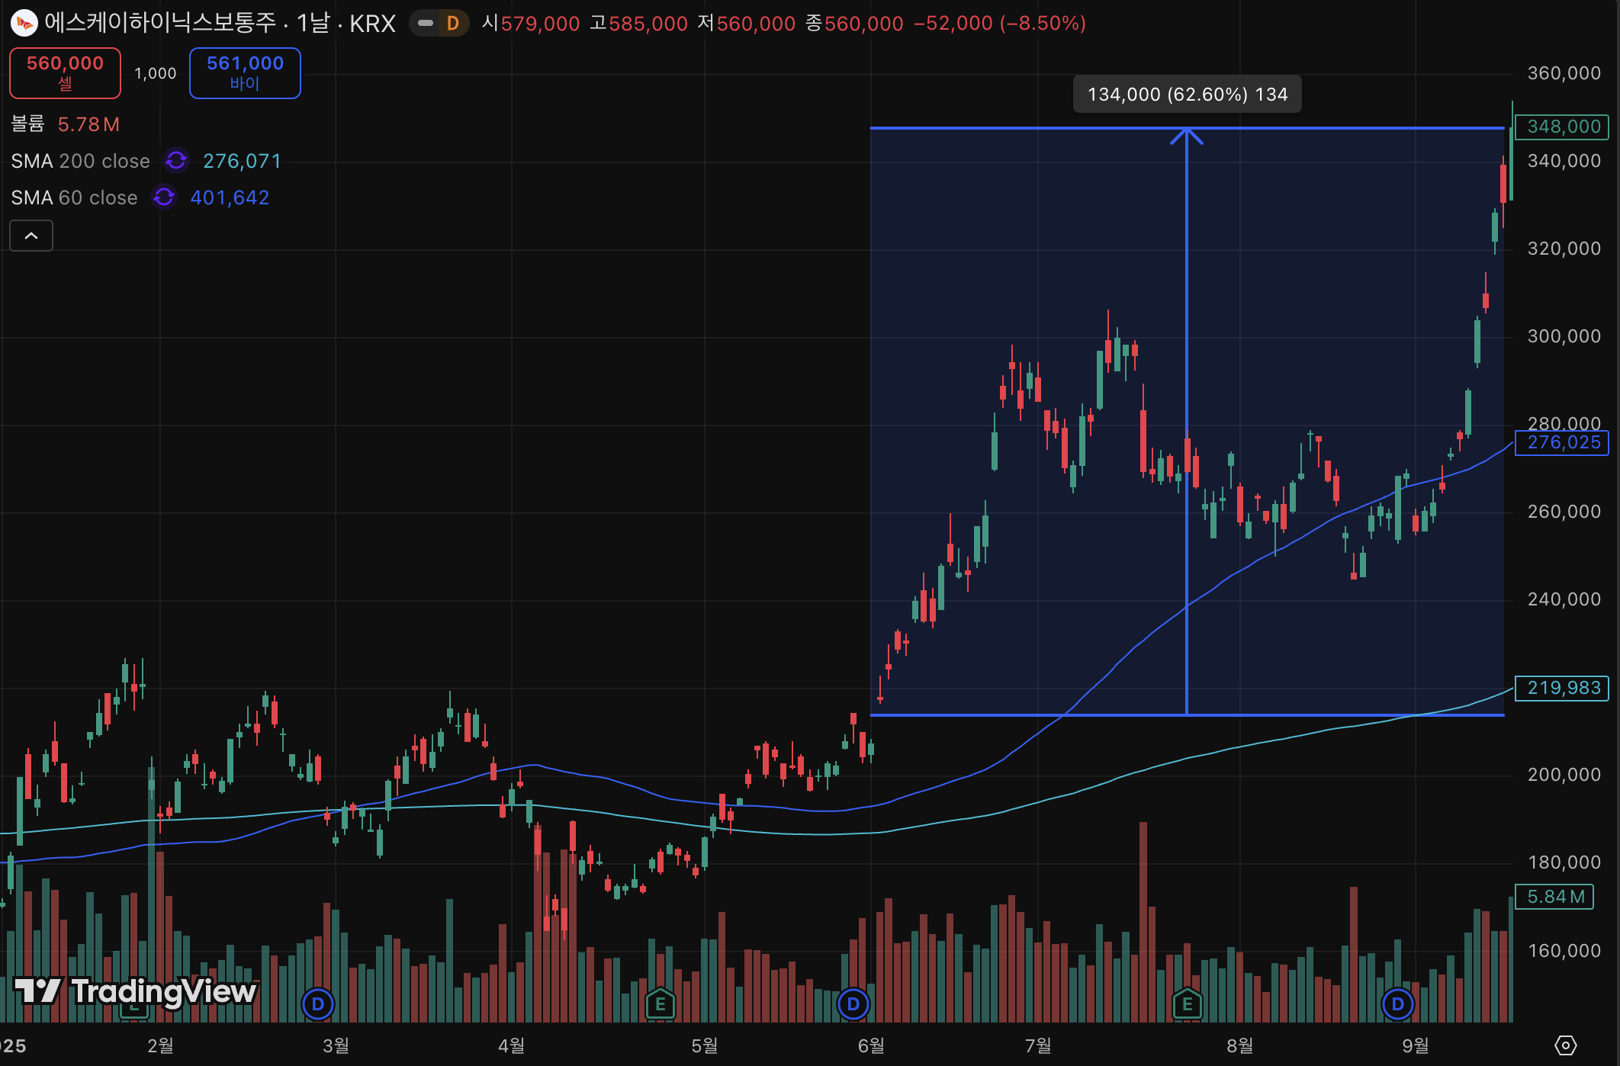The width and height of the screenshot is (1620, 1066).
Task: Click the 561,000 buy button
Action: [x=245, y=72]
